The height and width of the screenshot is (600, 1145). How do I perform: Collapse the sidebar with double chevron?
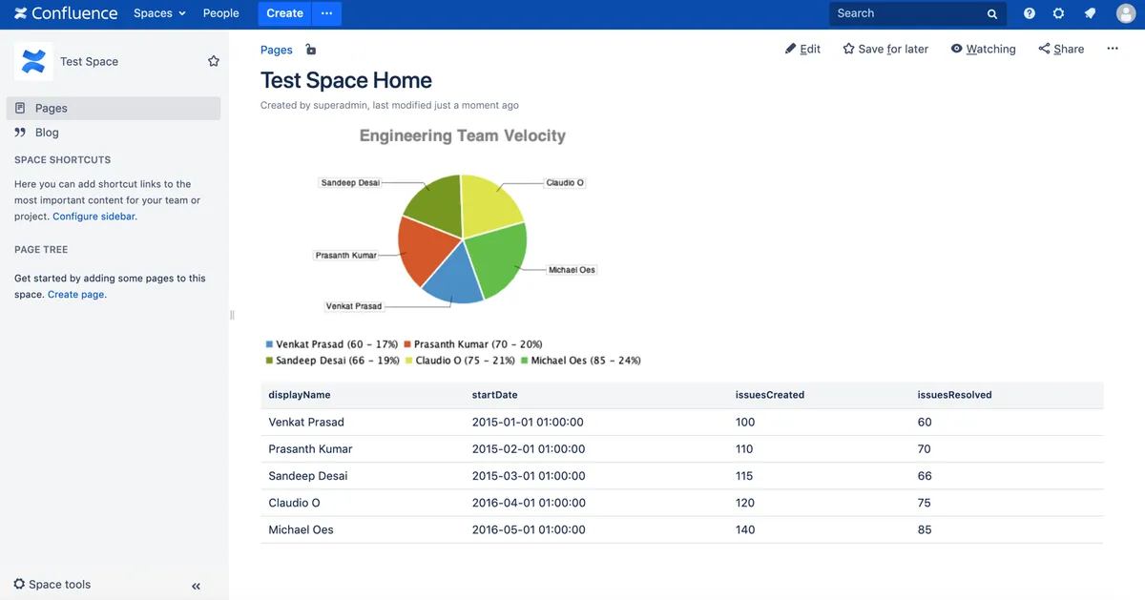pyautogui.click(x=196, y=587)
